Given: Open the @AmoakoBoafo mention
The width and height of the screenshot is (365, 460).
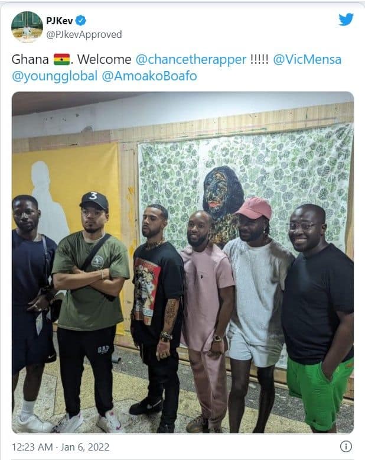Looking at the screenshot, I should click(x=149, y=76).
